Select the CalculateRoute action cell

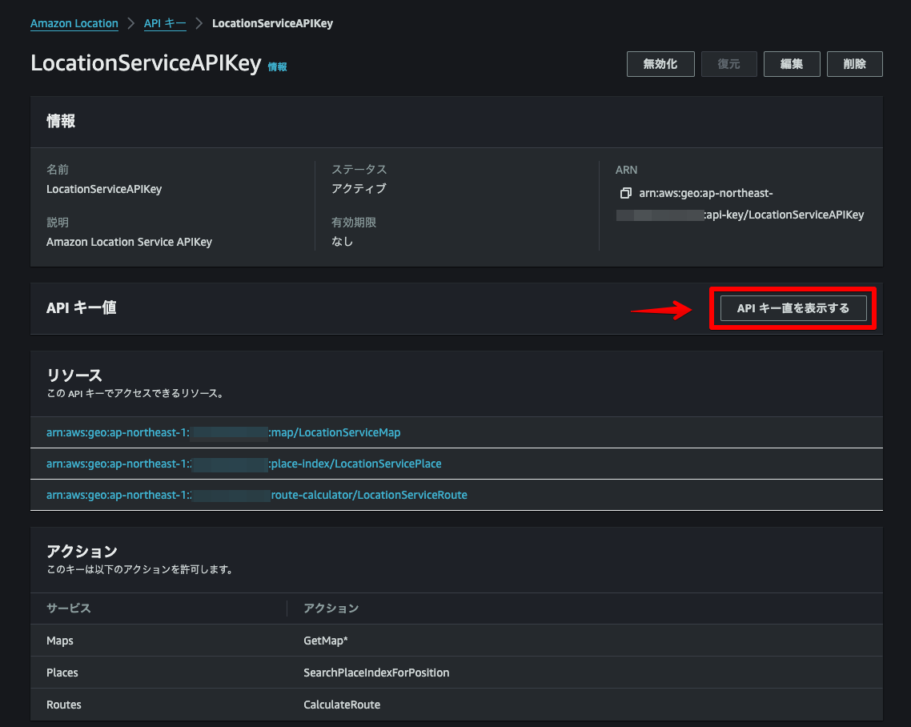coord(342,705)
